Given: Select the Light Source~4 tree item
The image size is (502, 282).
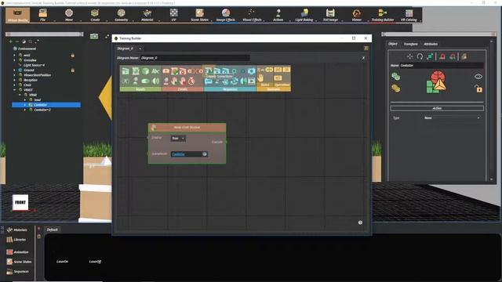Looking at the screenshot, I should [x=34, y=65].
